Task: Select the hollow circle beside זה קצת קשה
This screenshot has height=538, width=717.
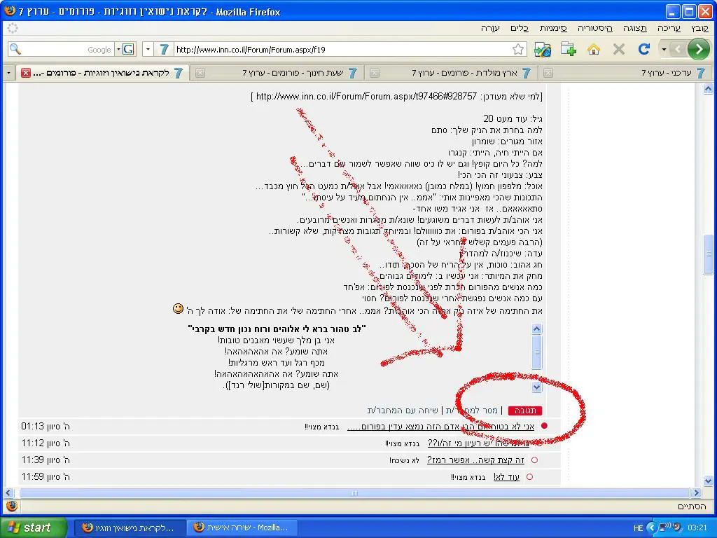Action: click(x=534, y=460)
